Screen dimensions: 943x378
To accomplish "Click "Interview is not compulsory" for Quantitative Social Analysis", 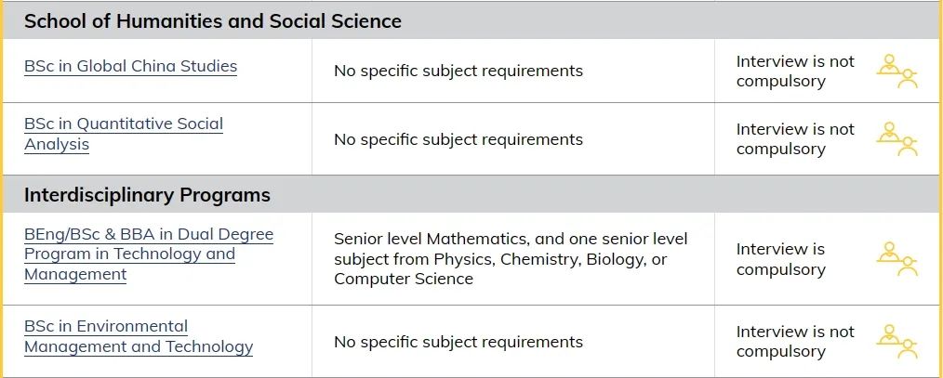I will [x=795, y=138].
